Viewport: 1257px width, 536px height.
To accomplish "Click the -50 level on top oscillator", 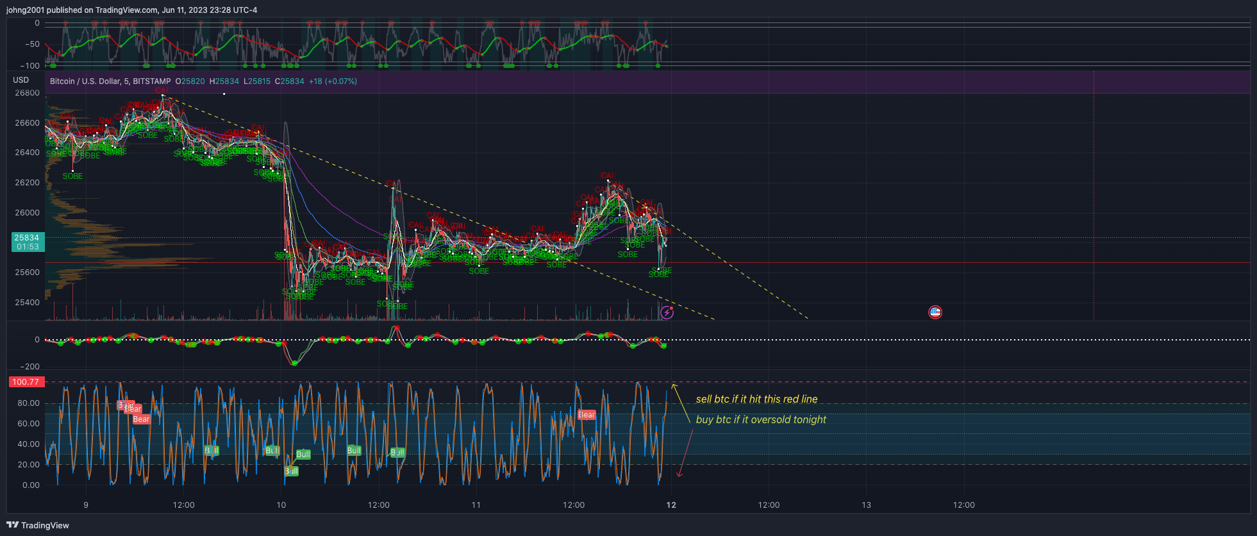I will (32, 44).
